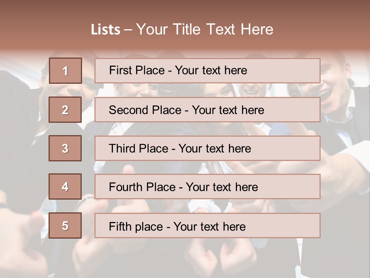Click the word "Fourth" in the list
The image size is (370, 278).
(x=126, y=187)
